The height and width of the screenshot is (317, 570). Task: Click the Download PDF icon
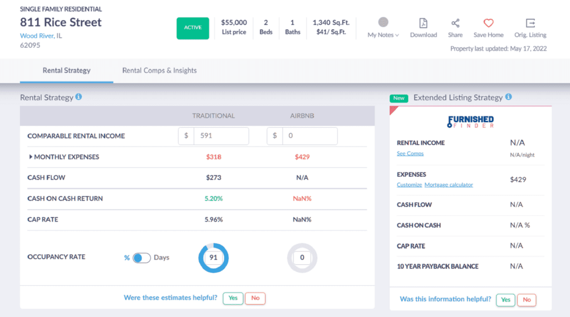point(423,23)
